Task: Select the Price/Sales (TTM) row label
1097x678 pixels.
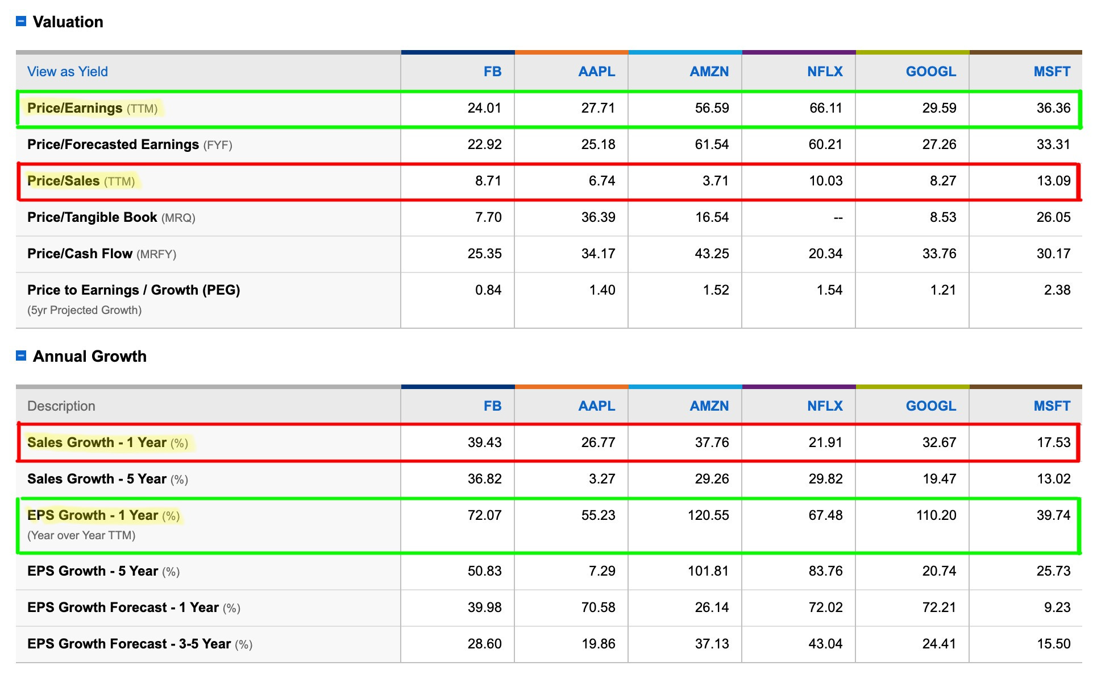Action: pyautogui.click(x=81, y=181)
